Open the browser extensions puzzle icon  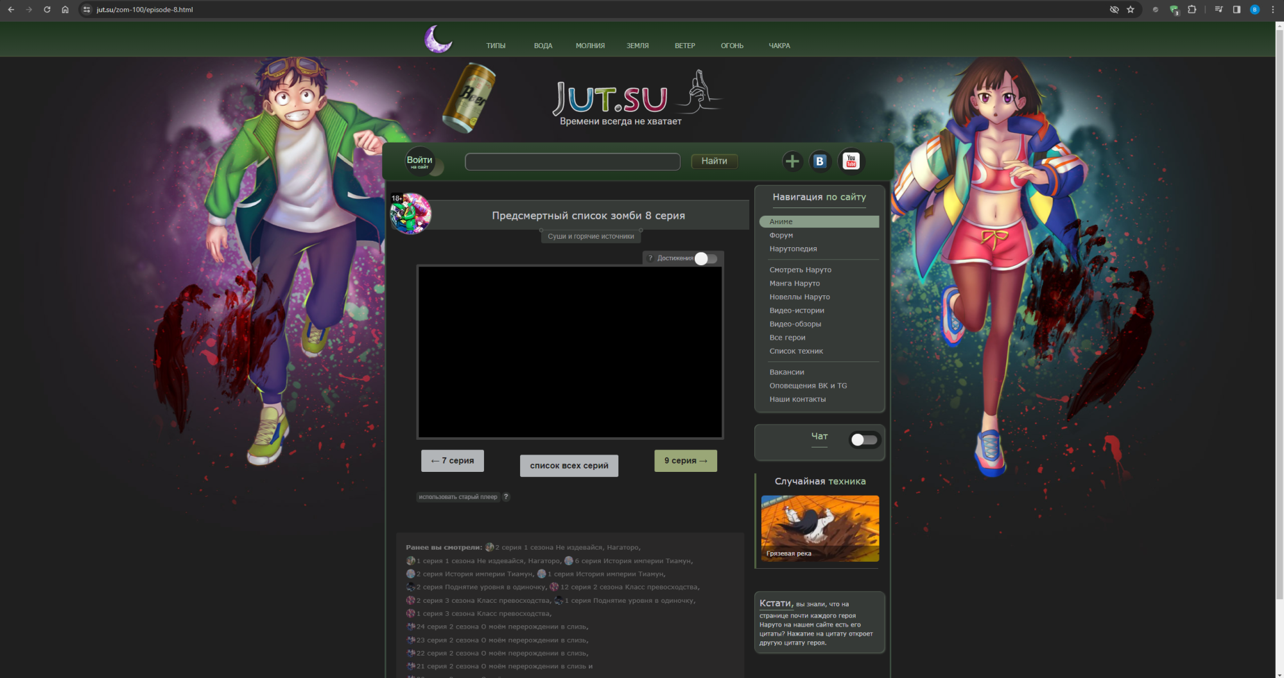(1192, 10)
